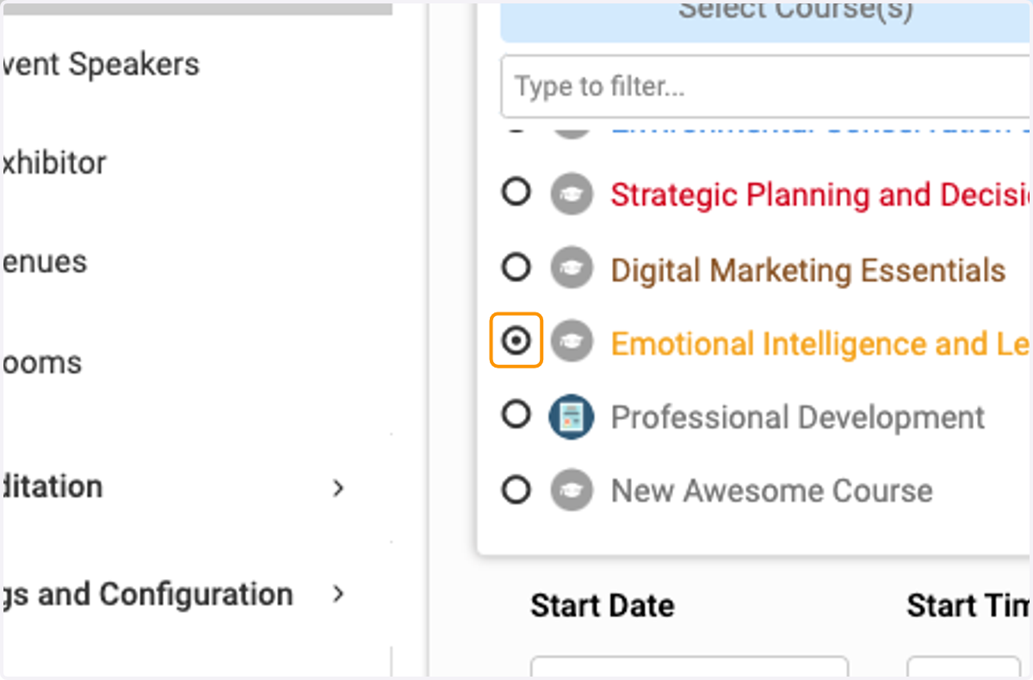The width and height of the screenshot is (1033, 680).
Task: Choose the New Awesome Course radio button
Action: tap(516, 491)
